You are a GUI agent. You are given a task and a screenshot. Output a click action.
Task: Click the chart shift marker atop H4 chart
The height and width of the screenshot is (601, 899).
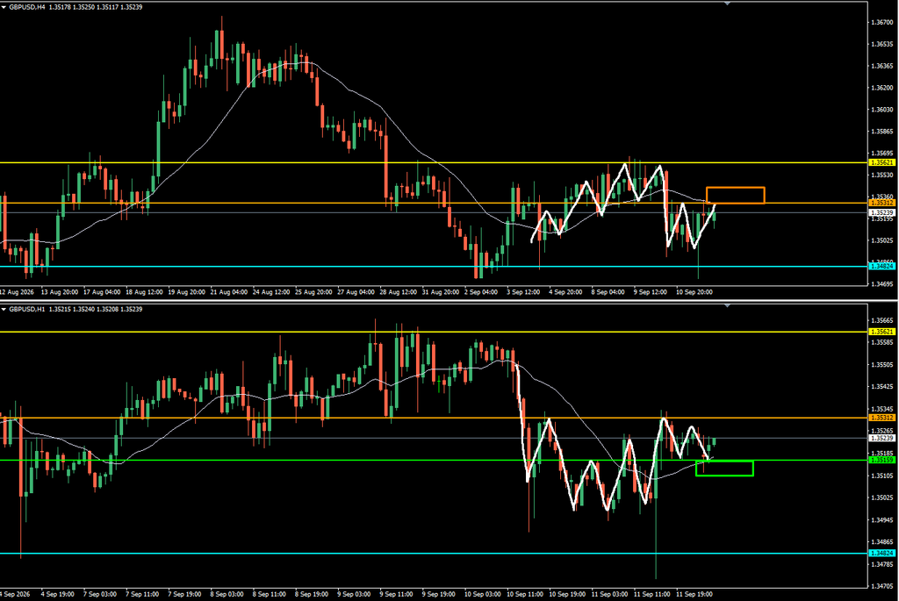point(727,4)
